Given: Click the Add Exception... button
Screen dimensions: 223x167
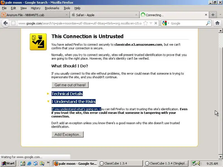Looking at the screenshot, I should [x=67, y=134].
